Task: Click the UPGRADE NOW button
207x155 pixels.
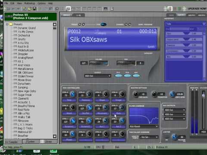Action: 197,9
